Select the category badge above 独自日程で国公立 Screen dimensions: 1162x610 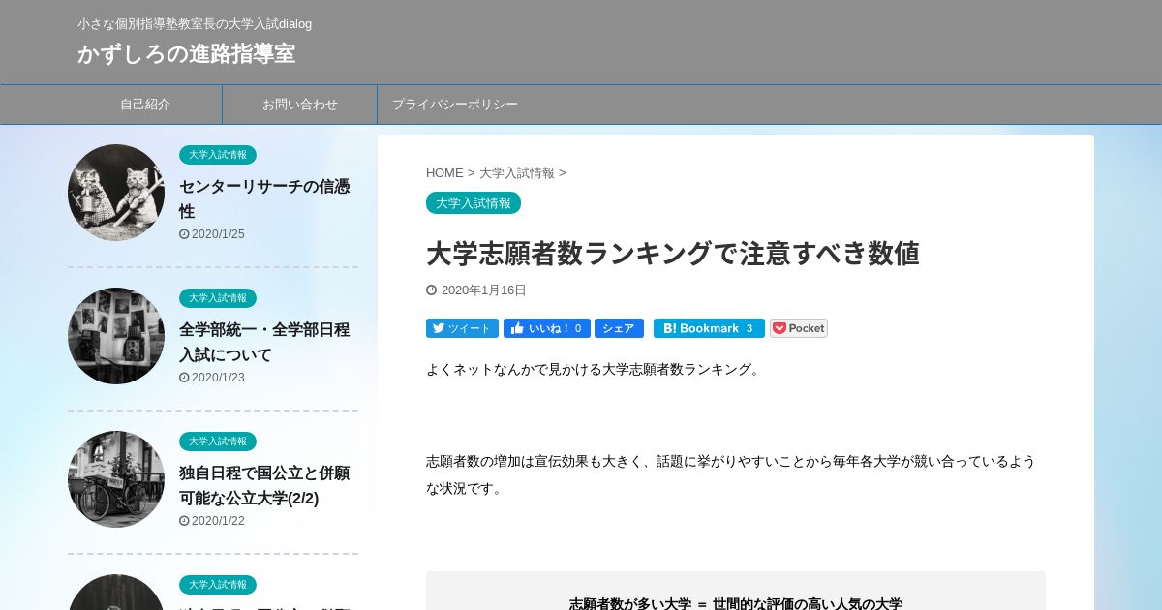tap(218, 442)
